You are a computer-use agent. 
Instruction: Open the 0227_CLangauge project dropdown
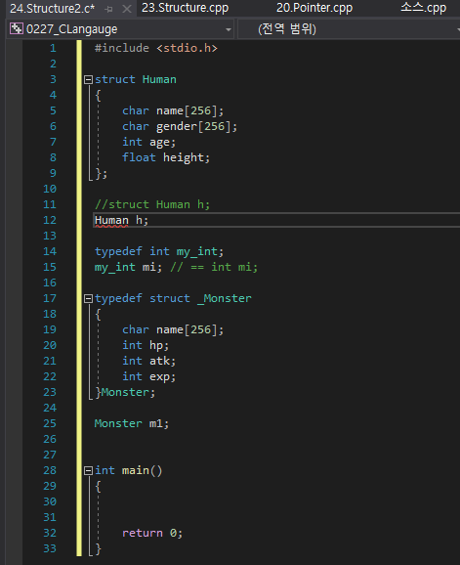120,29
